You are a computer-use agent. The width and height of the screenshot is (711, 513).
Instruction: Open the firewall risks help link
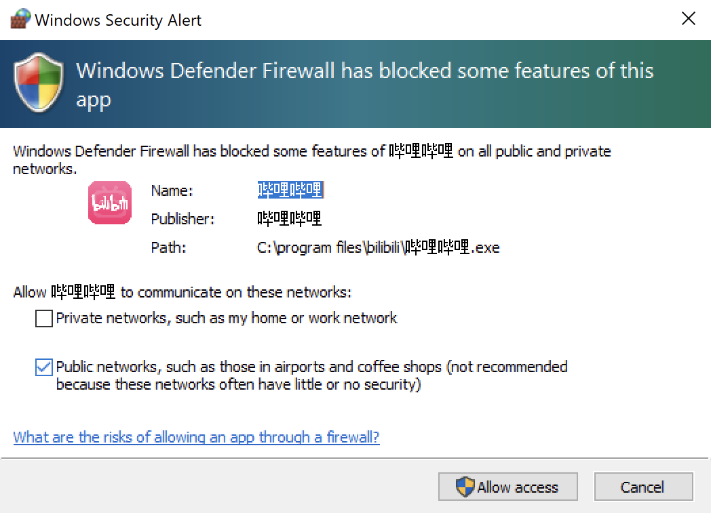[x=196, y=437]
